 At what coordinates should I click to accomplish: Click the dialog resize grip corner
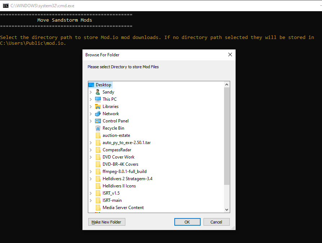tap(233, 228)
